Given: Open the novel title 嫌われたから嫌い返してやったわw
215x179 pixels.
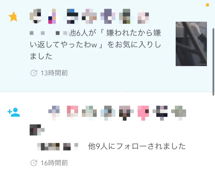Looking at the screenshot, I should [x=96, y=39].
